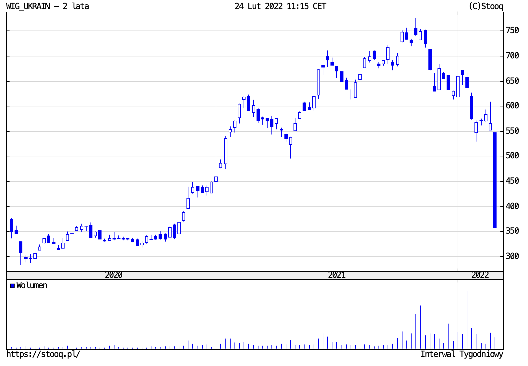Viewport: 528px width, 366px height.
Task: Open the https://stooq.pl/ link
Action: 43,354
